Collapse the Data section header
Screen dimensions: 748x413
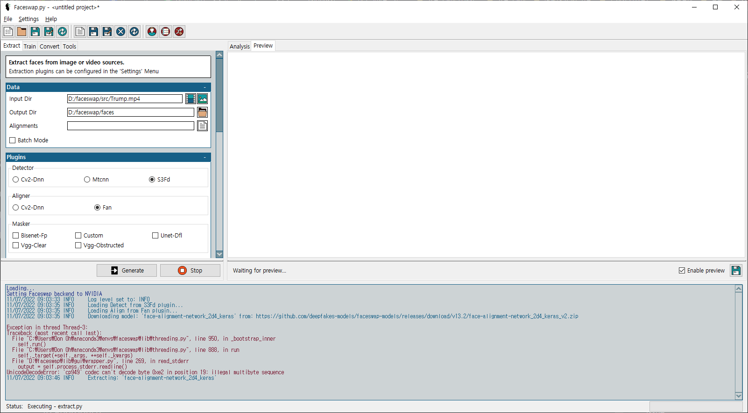(108, 87)
